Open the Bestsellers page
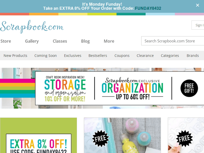This screenshot has width=204, height=153. (x=98, y=55)
